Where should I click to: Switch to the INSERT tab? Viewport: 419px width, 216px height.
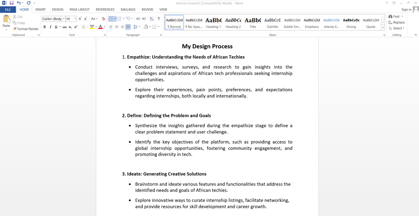(41, 9)
